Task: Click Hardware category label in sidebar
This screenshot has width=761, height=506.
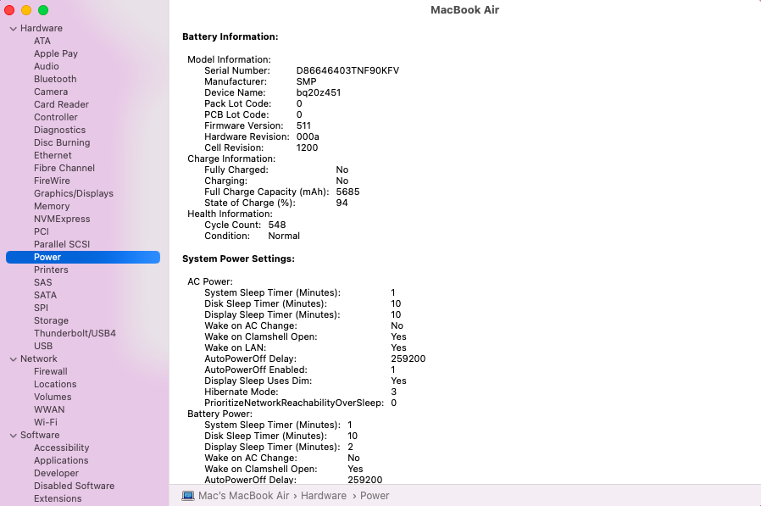Action: (42, 28)
